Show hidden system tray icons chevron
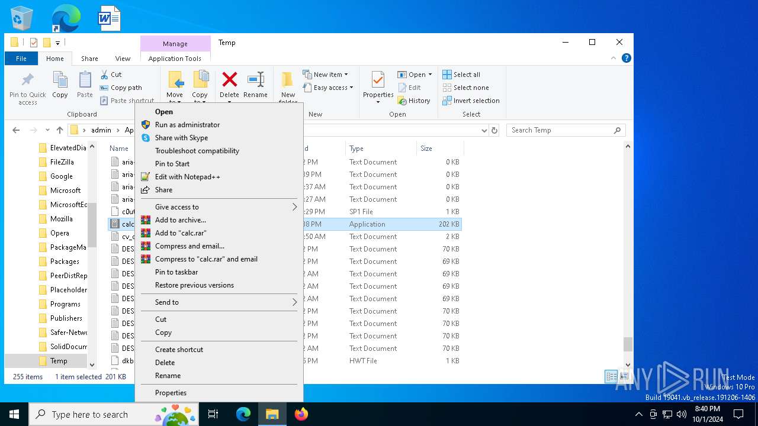The image size is (758, 426). click(x=638, y=414)
